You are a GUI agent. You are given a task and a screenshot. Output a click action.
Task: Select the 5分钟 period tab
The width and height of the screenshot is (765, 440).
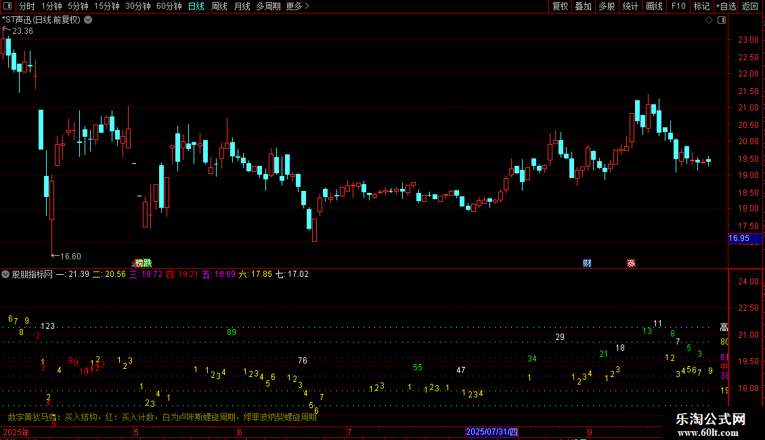78,6
